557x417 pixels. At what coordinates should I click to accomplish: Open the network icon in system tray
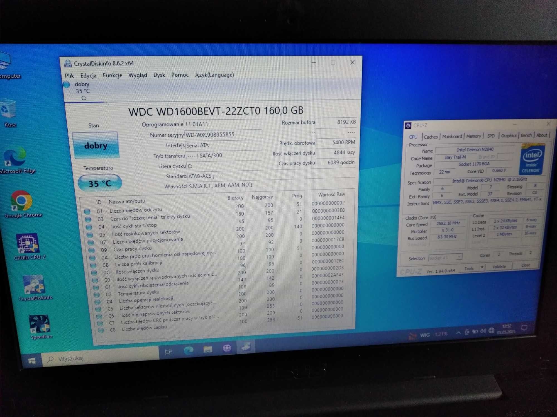[x=492, y=331]
